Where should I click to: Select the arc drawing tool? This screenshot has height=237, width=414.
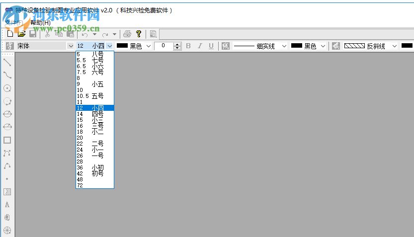tap(7, 166)
